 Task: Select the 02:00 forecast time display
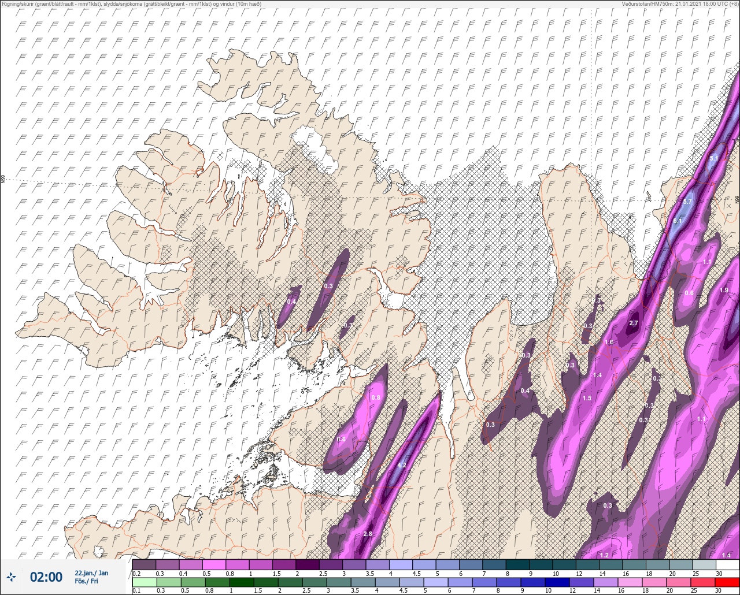coord(46,577)
